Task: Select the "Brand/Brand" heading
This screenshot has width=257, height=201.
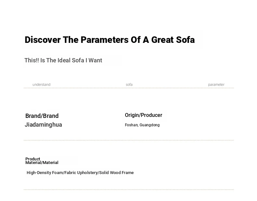Action: (42, 116)
